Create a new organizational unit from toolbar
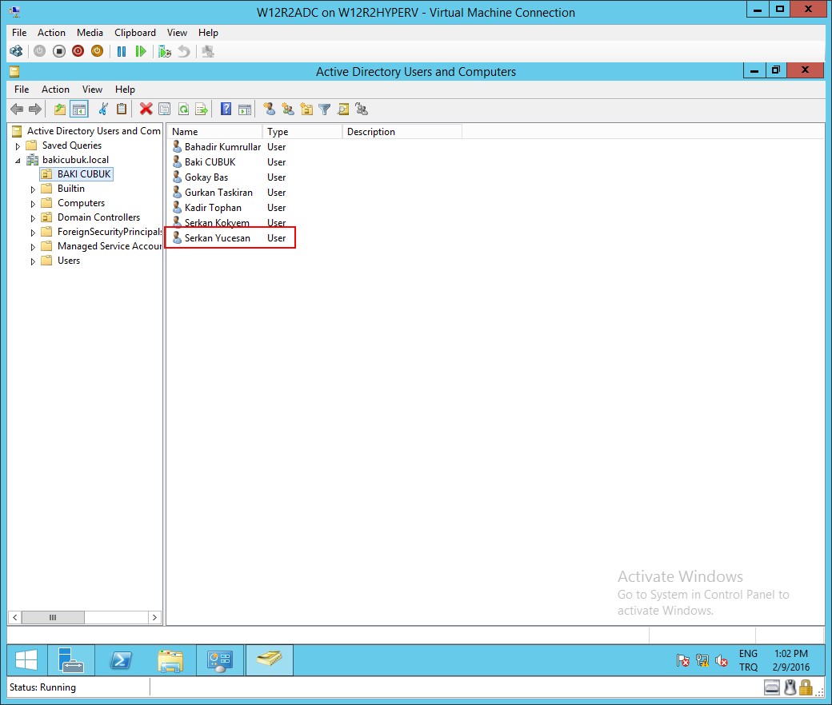832x705 pixels. pyautogui.click(x=306, y=110)
